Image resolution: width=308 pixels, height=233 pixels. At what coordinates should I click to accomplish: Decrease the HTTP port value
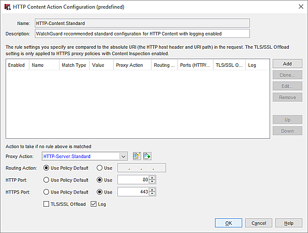click(153, 181)
